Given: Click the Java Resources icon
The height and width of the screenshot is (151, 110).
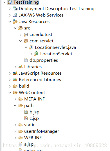Looking at the screenshot, I should pyautogui.click(x=15, y=21).
